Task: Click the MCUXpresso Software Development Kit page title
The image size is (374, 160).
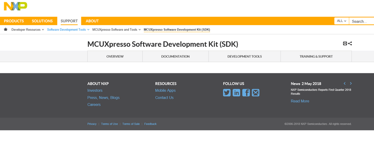Action: click(163, 44)
